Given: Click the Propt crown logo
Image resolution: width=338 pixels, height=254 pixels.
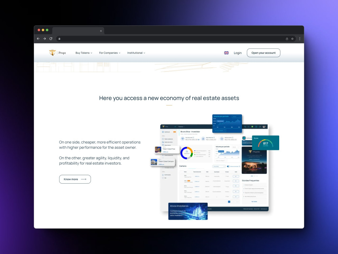Looking at the screenshot, I should pos(53,52).
